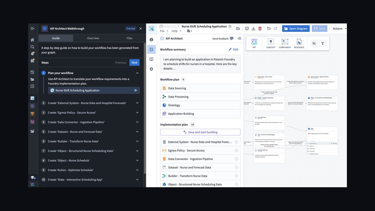The width and height of the screenshot is (375, 211).
Task: Click the open book icon in toolbar
Action: pos(247,28)
